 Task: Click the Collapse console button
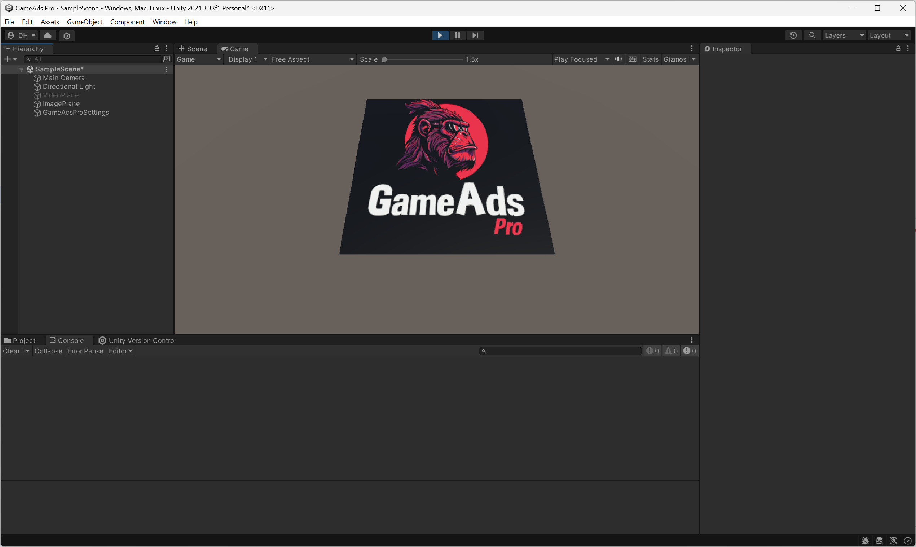[x=48, y=351]
